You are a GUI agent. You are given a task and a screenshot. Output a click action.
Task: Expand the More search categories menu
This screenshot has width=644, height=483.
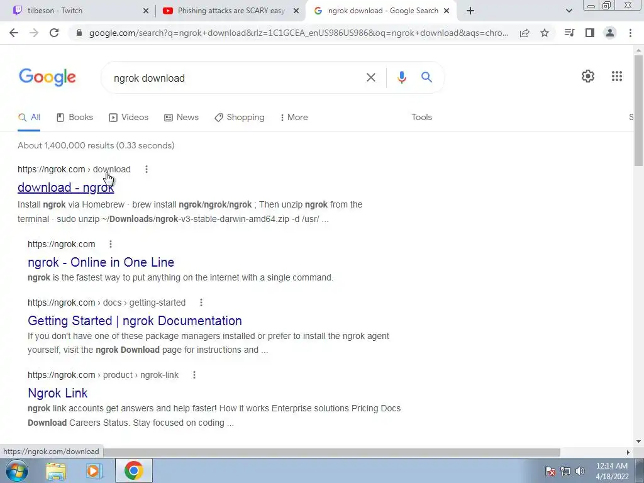click(x=294, y=118)
